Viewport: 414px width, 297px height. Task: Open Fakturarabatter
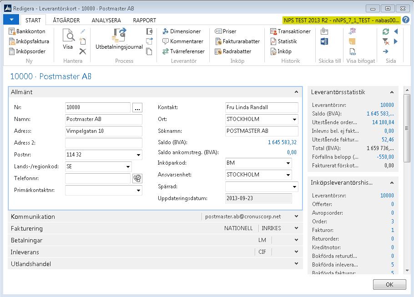coord(237,41)
